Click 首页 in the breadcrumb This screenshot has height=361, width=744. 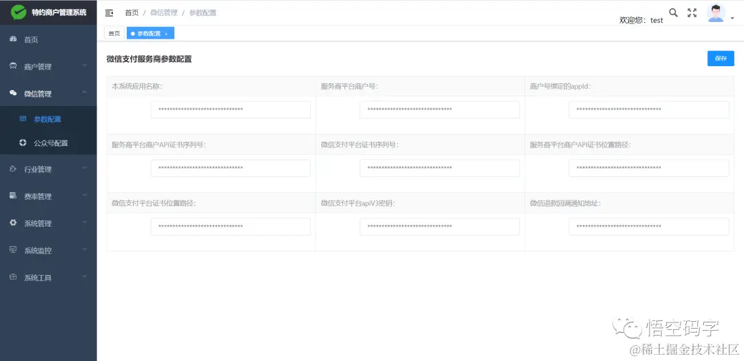coord(132,13)
